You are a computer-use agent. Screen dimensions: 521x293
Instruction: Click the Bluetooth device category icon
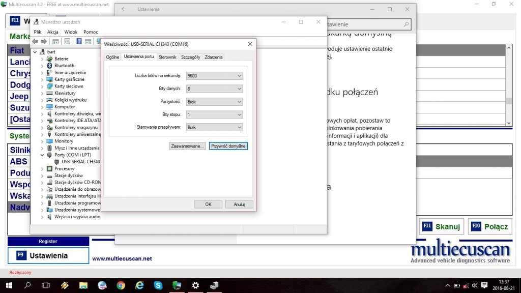coord(49,66)
